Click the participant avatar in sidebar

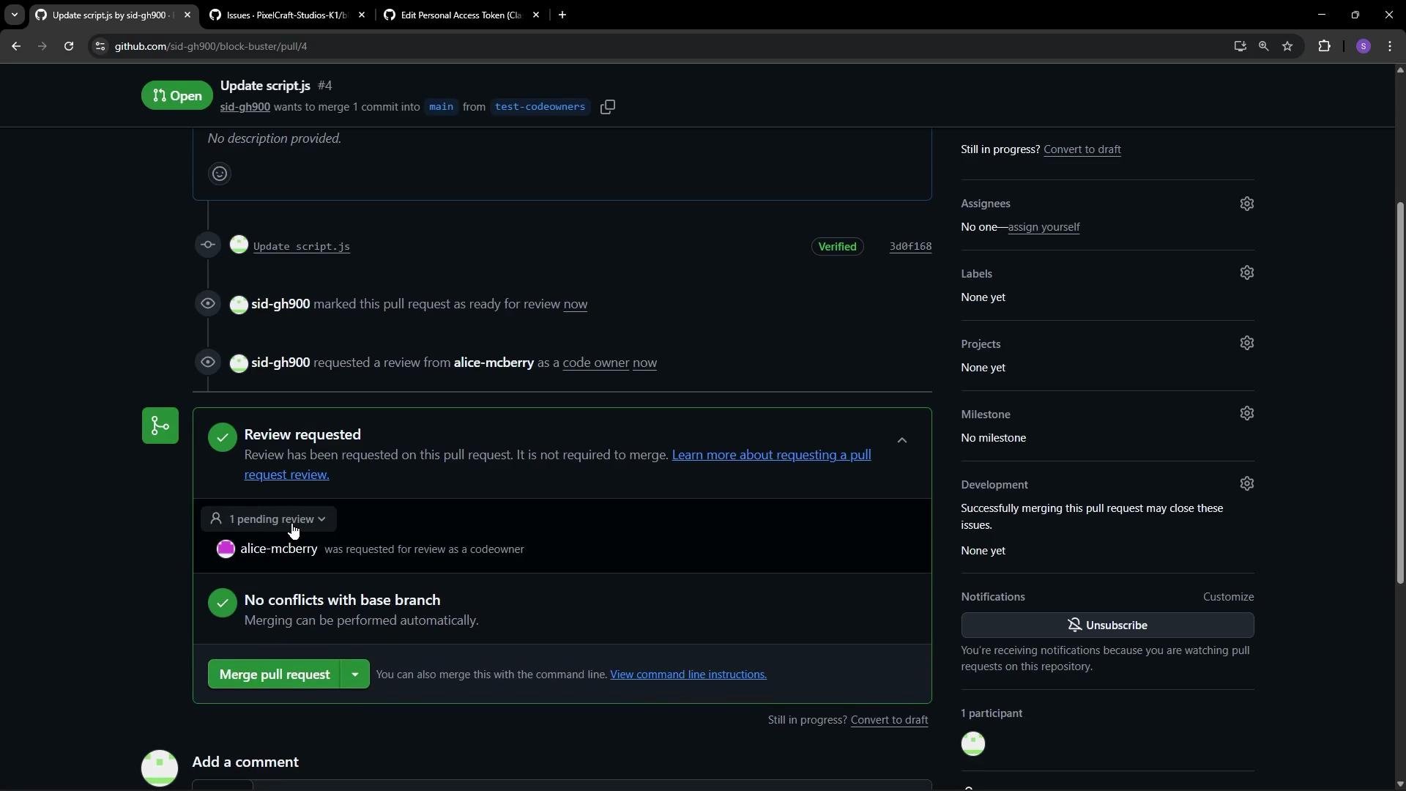tap(973, 743)
